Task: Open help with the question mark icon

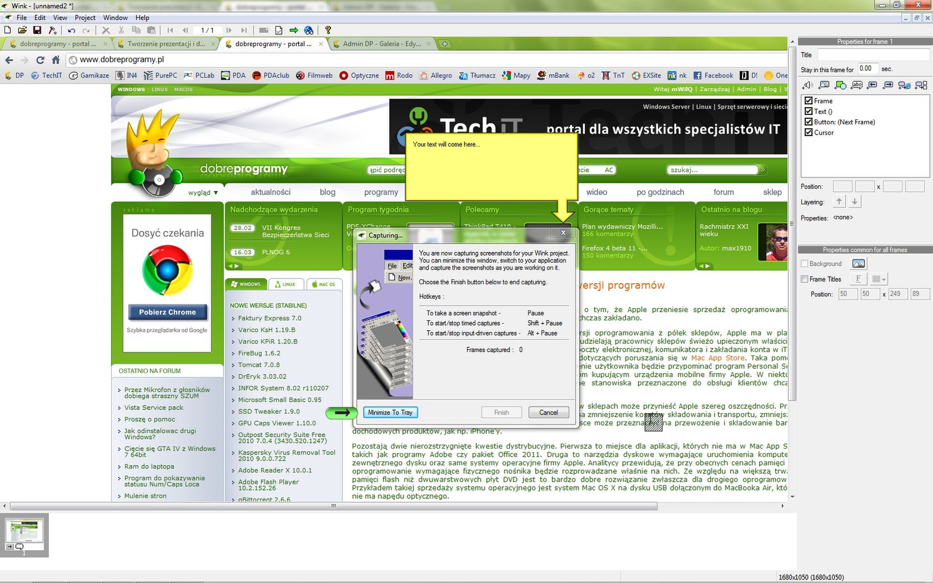Action: [328, 31]
